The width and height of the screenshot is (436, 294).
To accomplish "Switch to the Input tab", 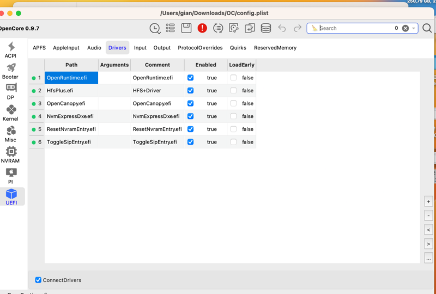I will [140, 48].
